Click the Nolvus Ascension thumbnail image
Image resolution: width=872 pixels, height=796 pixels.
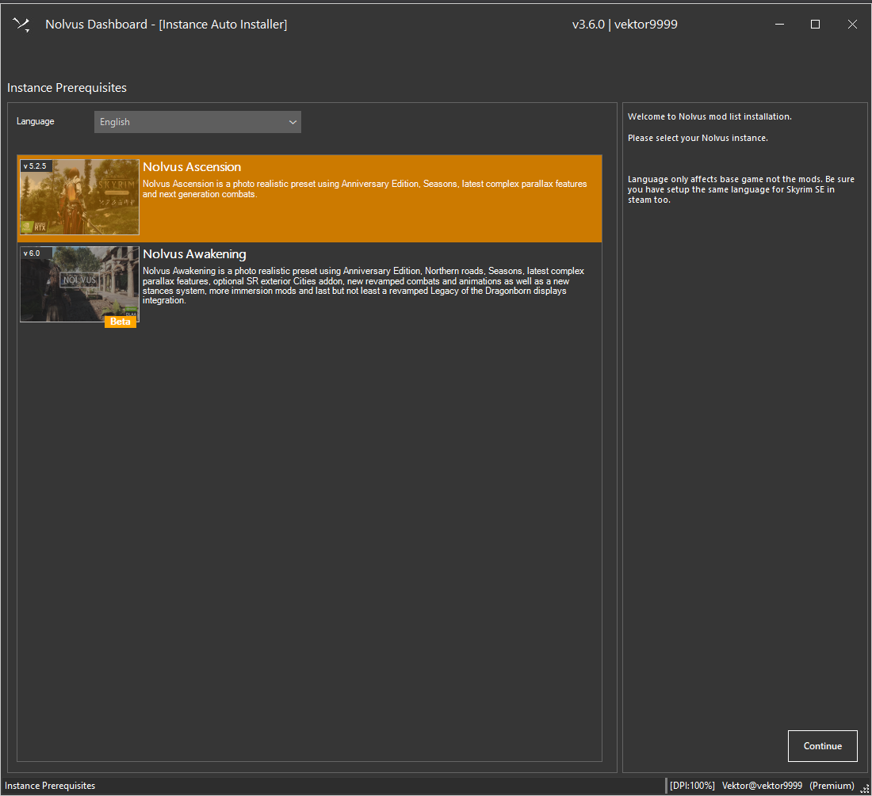click(79, 198)
